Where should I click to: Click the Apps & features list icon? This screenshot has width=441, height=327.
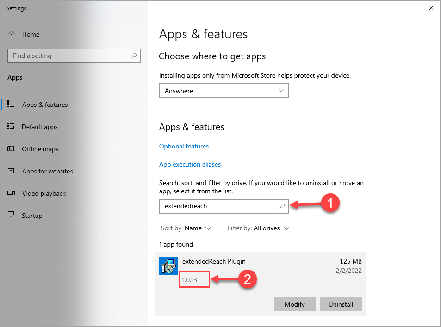(x=11, y=104)
